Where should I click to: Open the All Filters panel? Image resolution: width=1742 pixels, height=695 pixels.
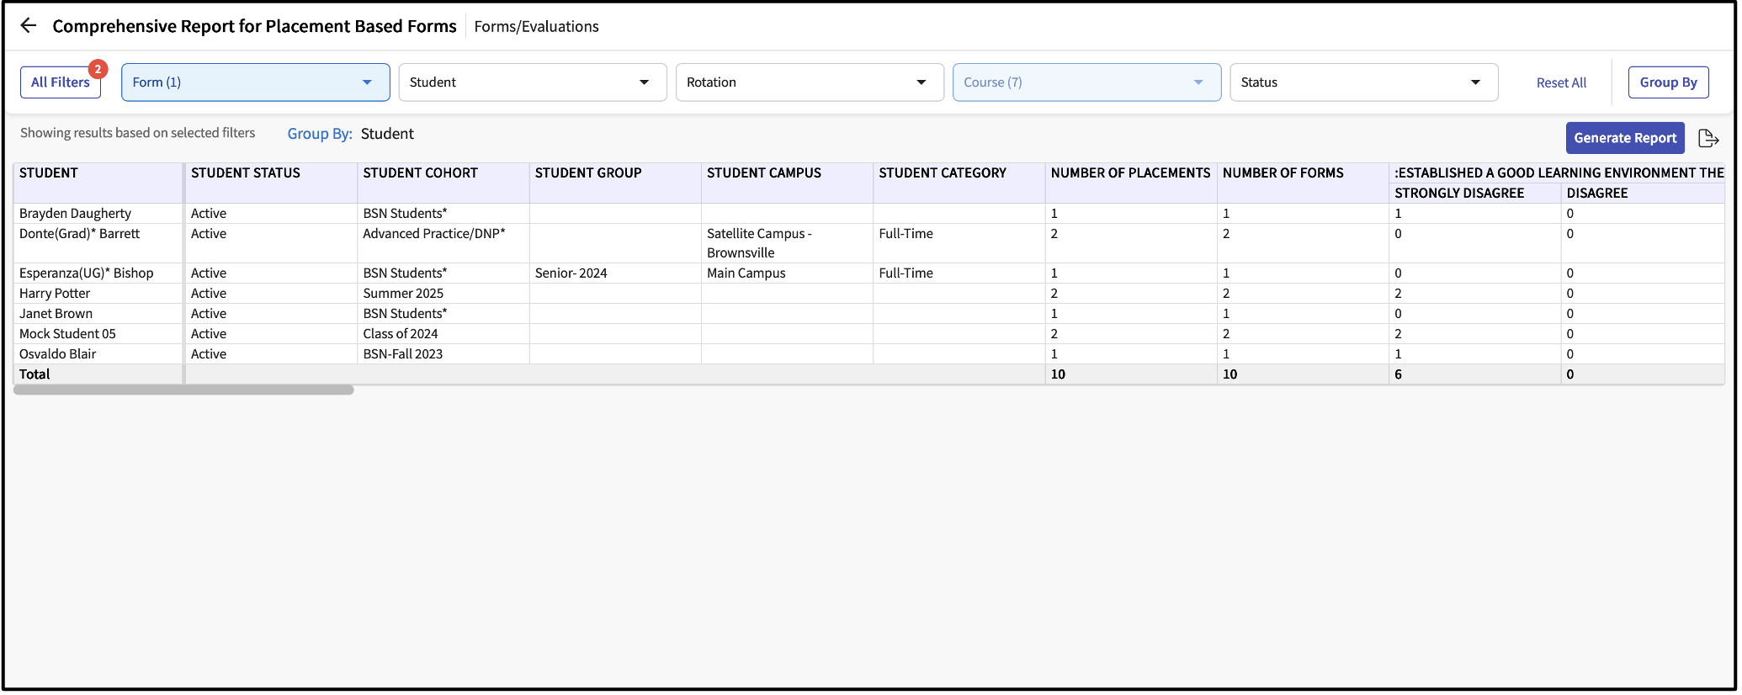(61, 82)
